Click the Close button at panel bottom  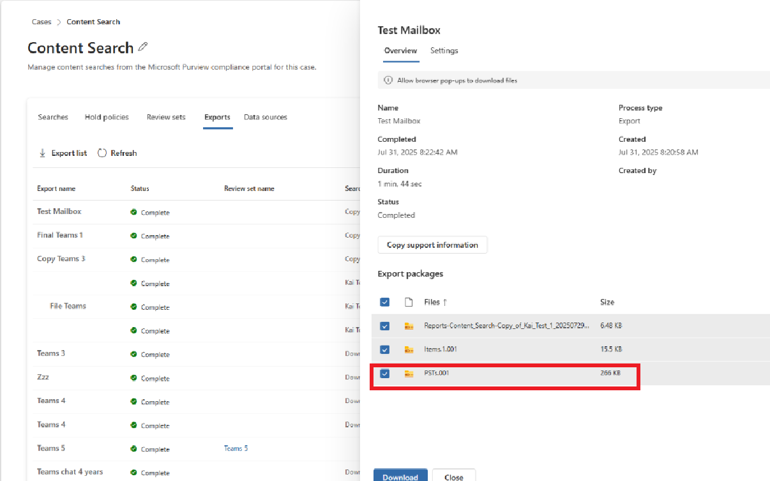coord(454,476)
